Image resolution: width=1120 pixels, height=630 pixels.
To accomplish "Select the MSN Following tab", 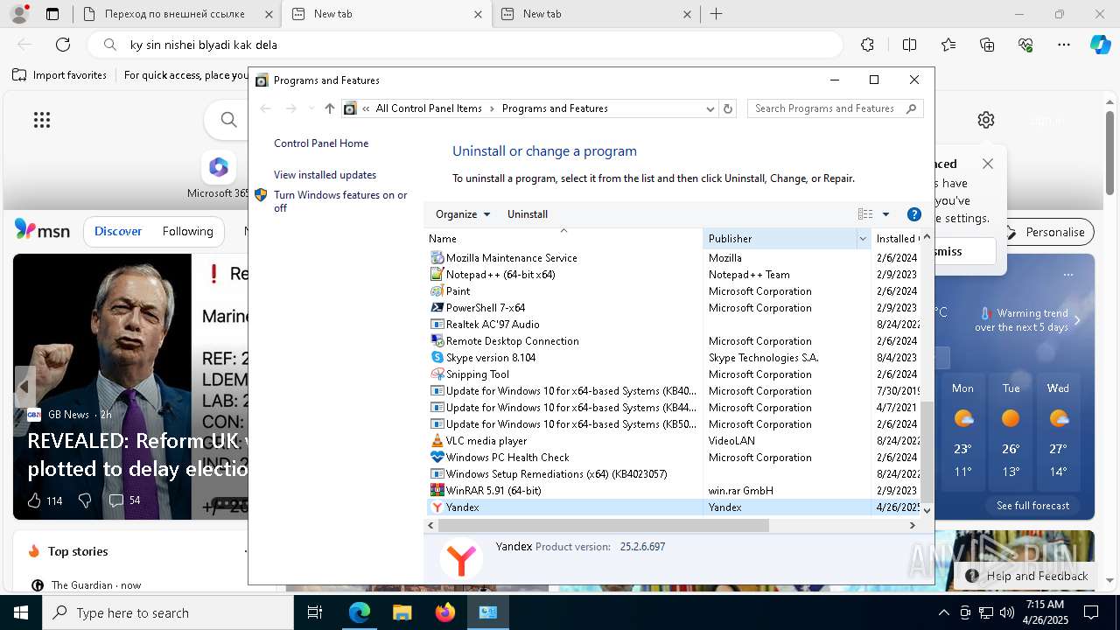I will point(187,232).
